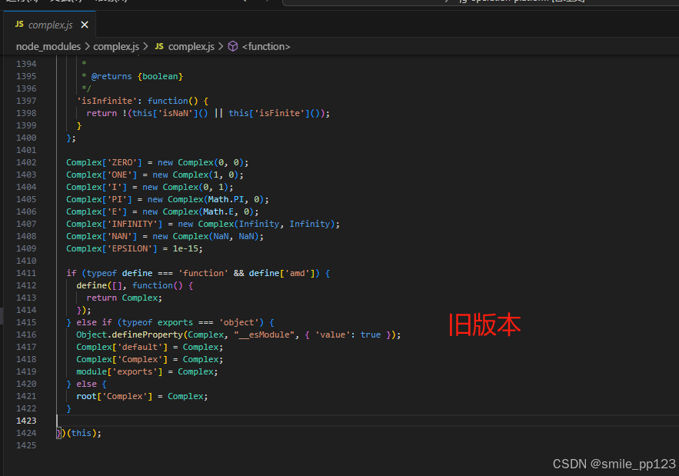
Task: Click the JS icon in the breadcrumb
Action: point(159,46)
